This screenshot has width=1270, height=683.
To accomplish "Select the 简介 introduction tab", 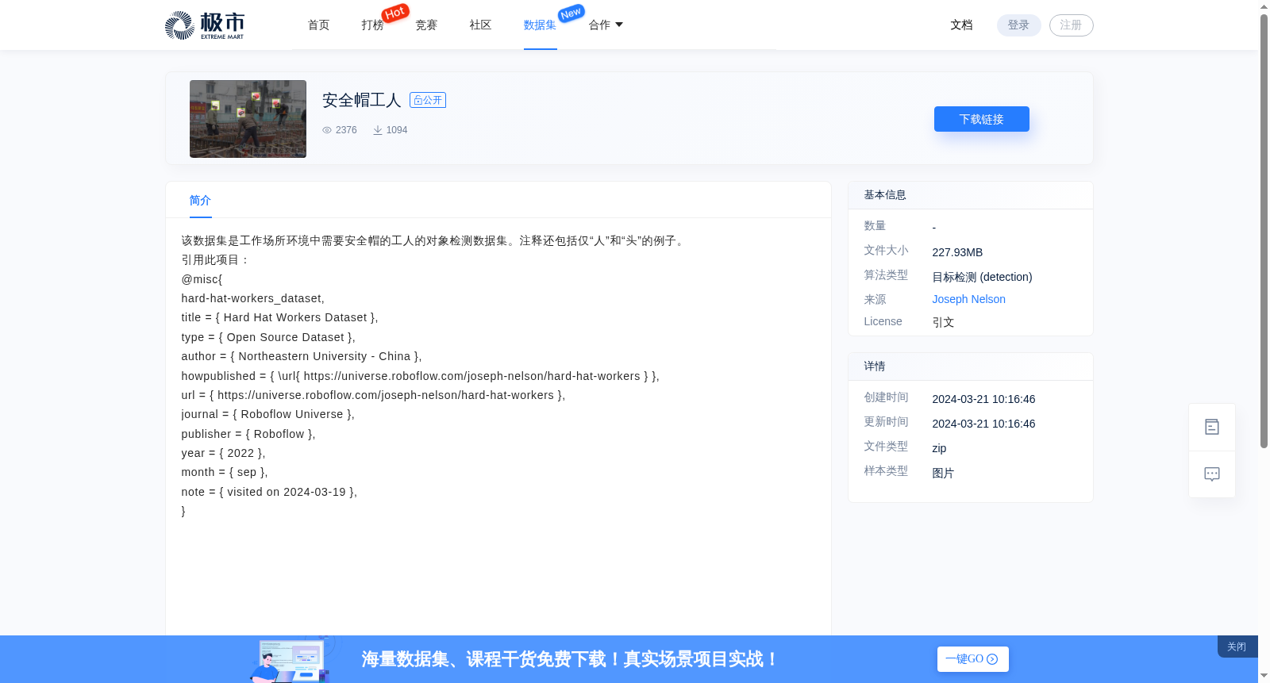I will click(201, 201).
